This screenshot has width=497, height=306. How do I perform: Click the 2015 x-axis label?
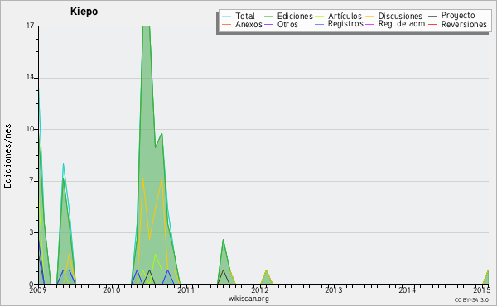click(481, 289)
